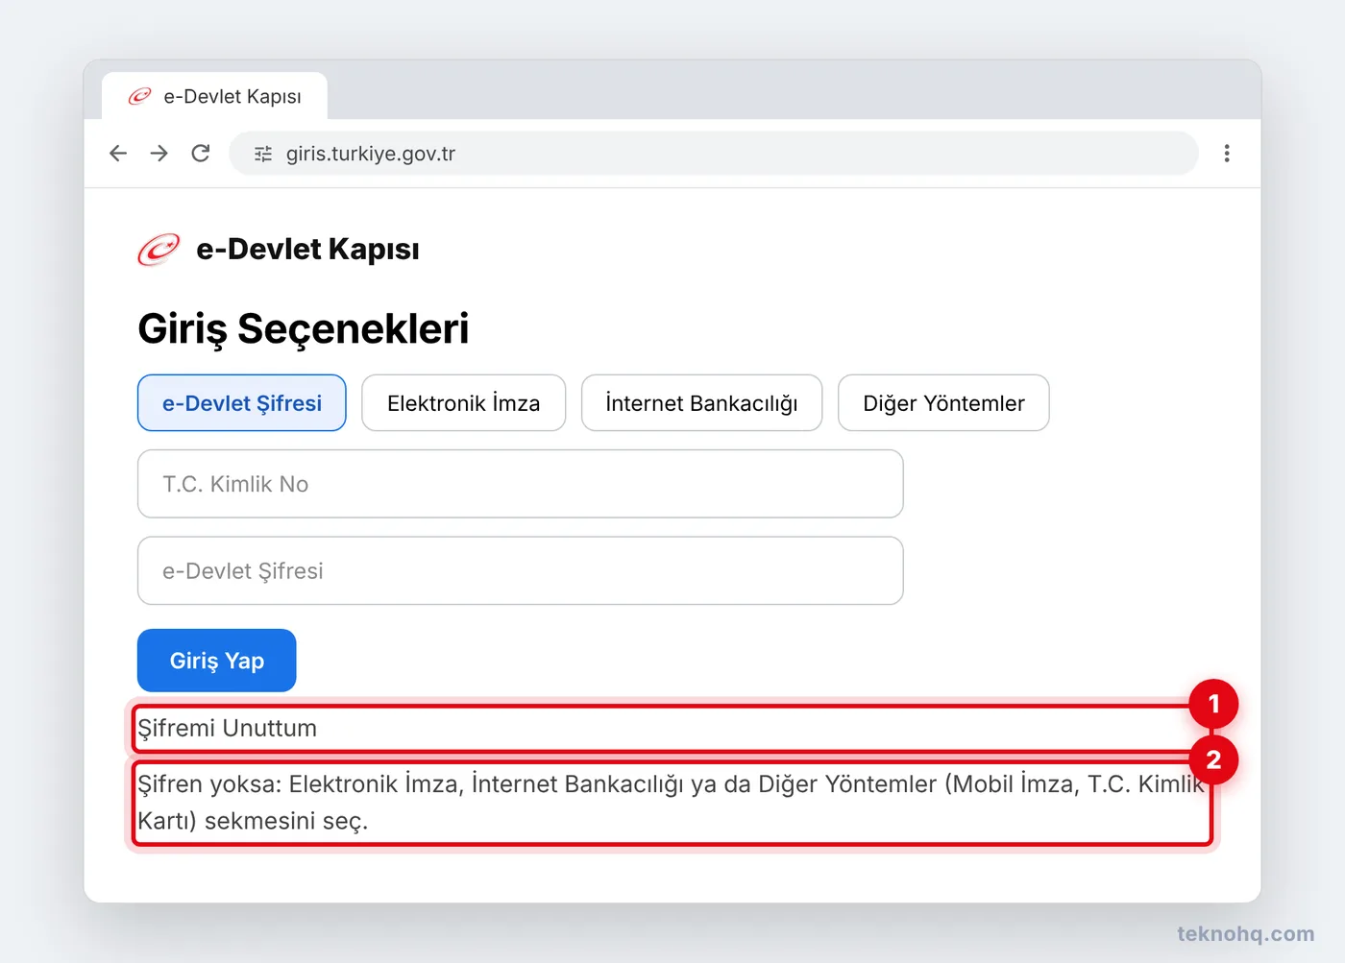This screenshot has height=963, width=1345.
Task: Click the 'Şifren yoksa' help text
Action: click(x=672, y=803)
